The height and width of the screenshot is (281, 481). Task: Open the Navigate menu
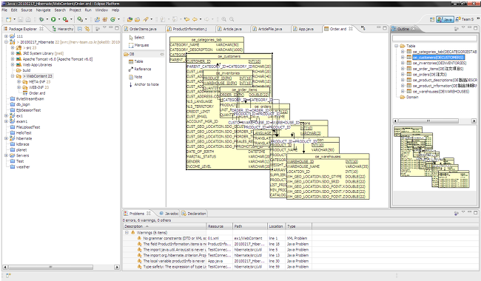click(x=43, y=10)
